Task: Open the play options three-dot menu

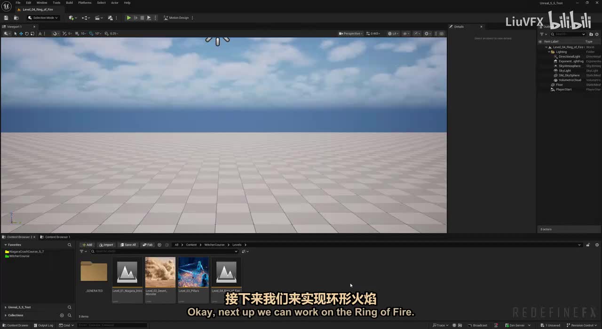Action: (155, 18)
